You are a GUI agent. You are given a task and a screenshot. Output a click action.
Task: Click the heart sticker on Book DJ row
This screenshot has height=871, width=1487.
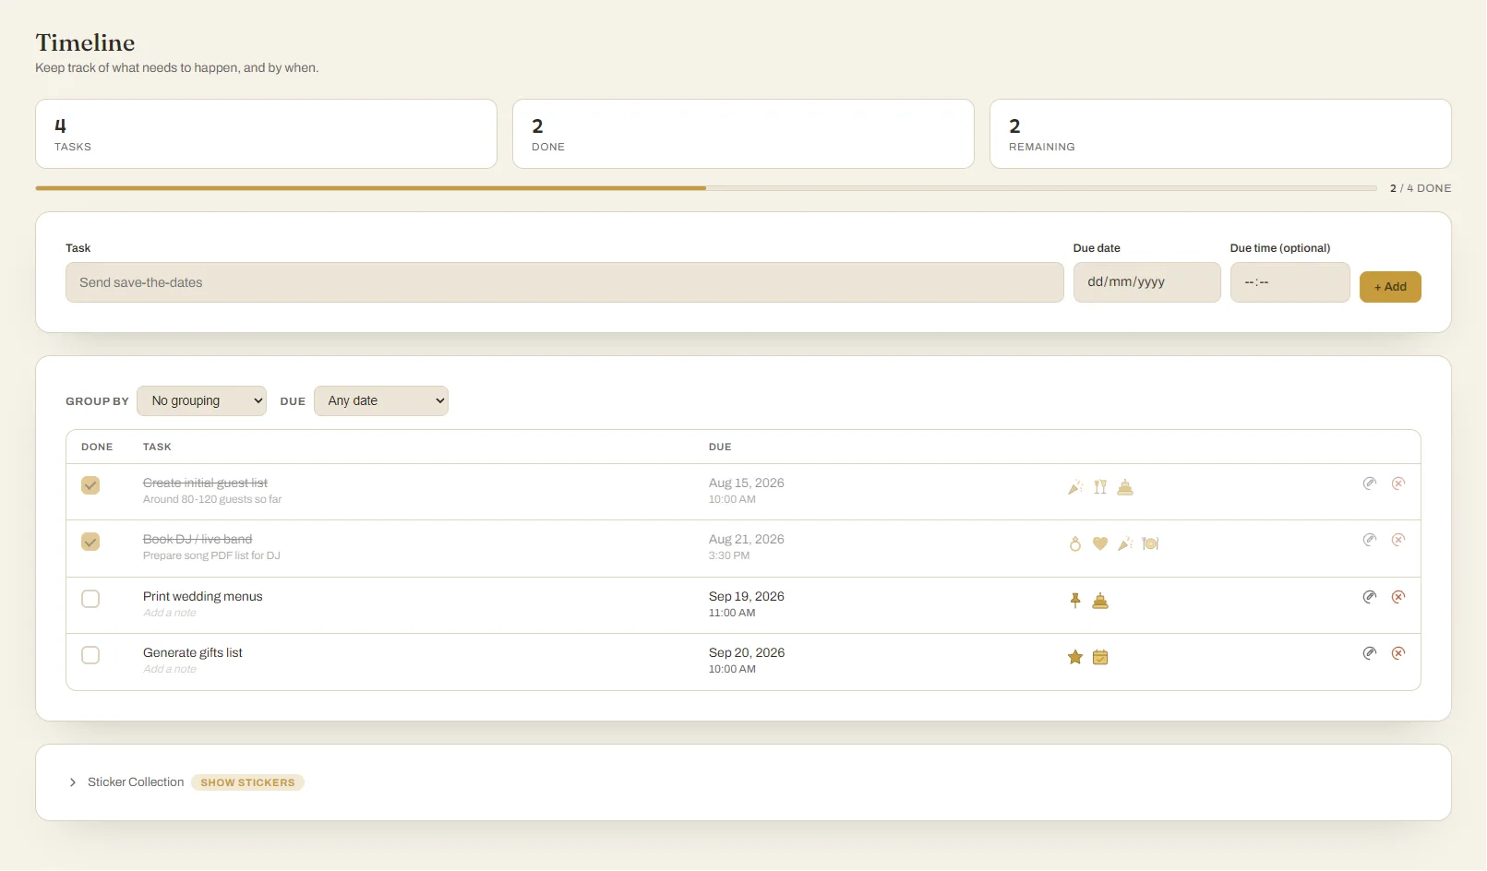point(1100,543)
